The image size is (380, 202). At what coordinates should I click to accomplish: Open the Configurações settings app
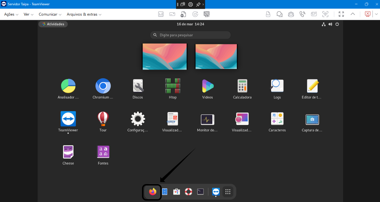(x=138, y=119)
